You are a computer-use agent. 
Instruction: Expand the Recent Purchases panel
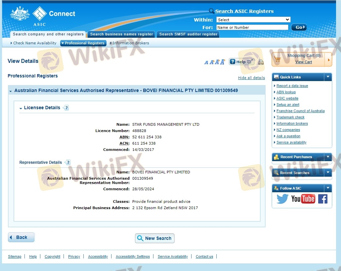tap(328, 157)
